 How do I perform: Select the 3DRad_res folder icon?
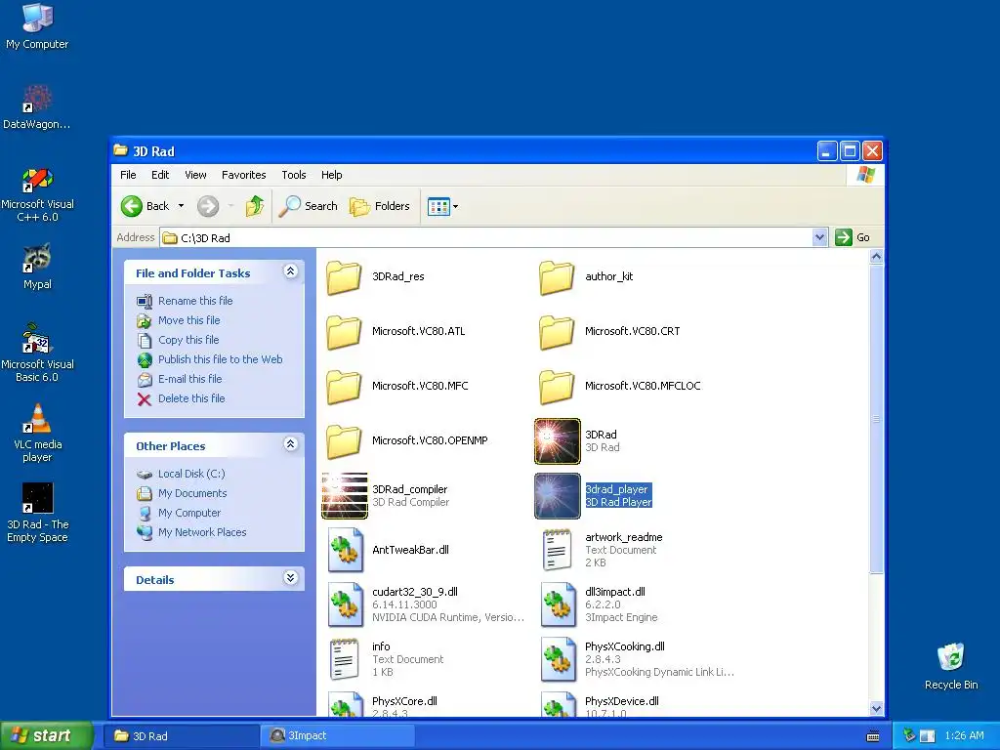[345, 277]
